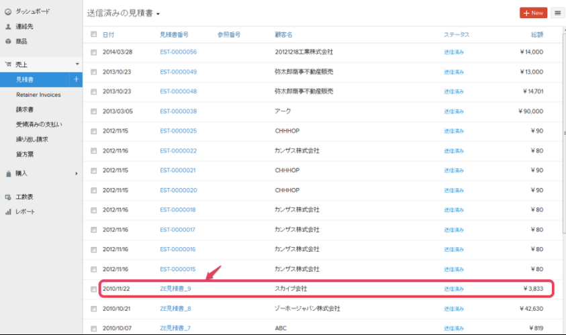566x335 pixels.
Task: Collapse the 売上 section in sidebar
Action: 77,64
